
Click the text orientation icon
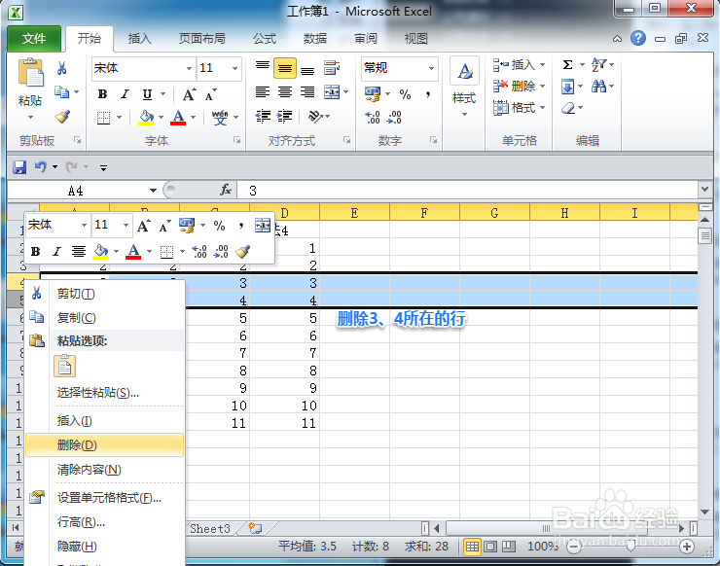[x=315, y=117]
